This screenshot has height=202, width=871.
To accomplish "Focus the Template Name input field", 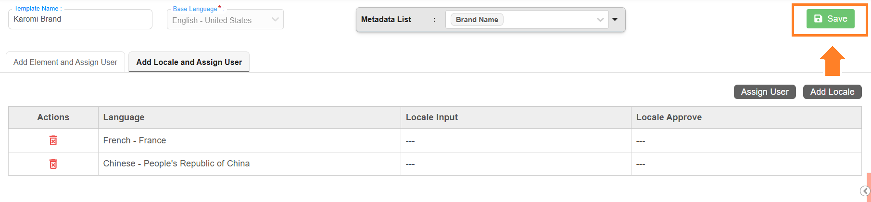I will [80, 19].
